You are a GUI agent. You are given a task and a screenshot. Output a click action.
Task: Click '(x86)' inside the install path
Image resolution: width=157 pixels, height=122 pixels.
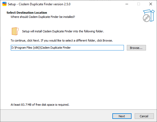point(36,48)
